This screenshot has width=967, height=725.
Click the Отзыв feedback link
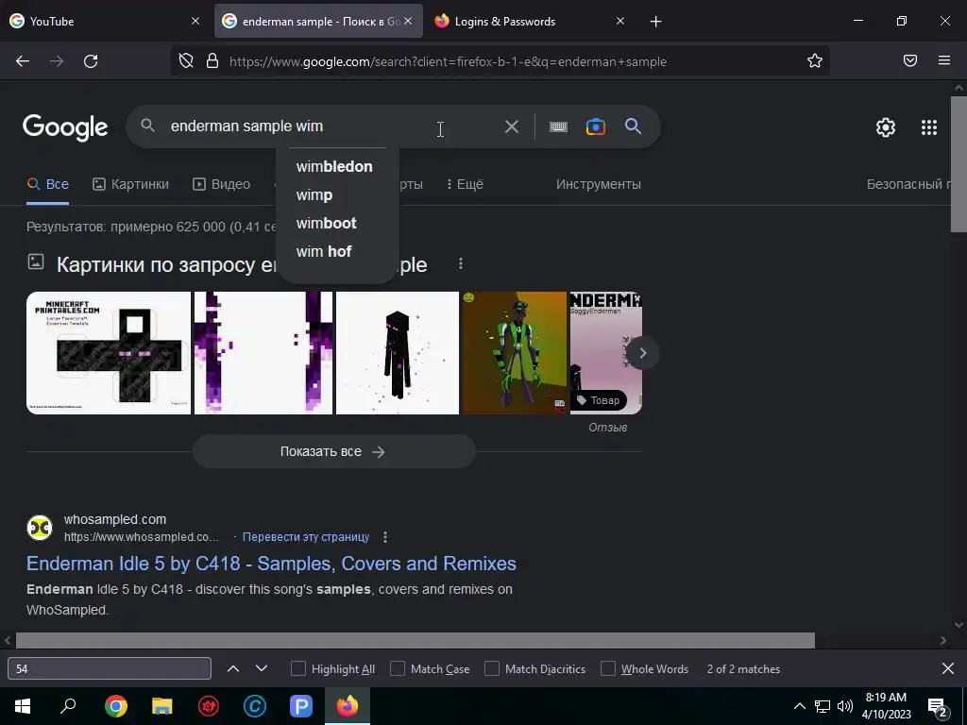(x=608, y=428)
